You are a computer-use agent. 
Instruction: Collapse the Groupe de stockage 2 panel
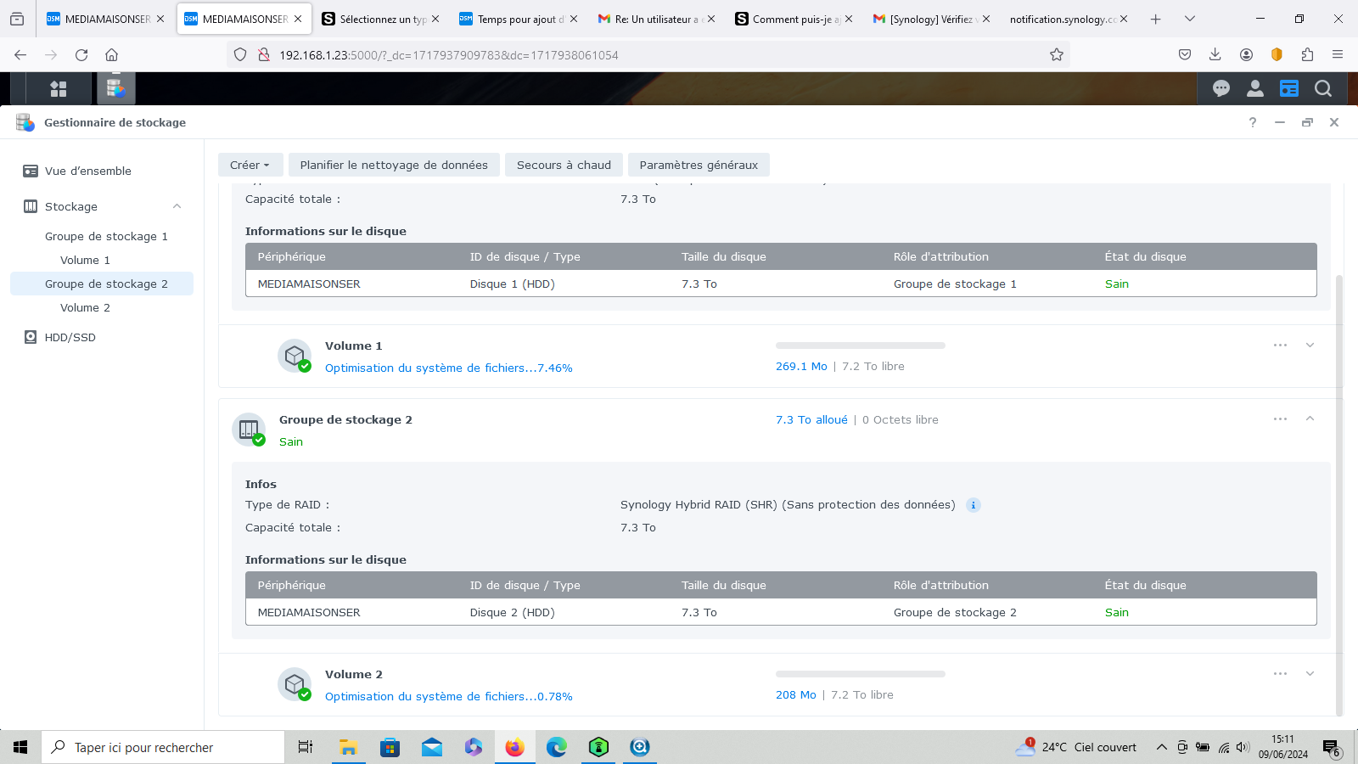pos(1310,419)
